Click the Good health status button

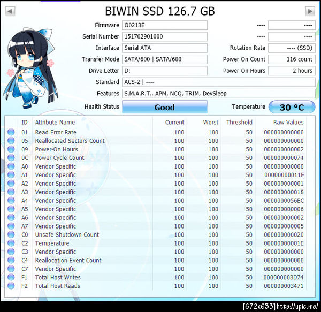click(165, 107)
